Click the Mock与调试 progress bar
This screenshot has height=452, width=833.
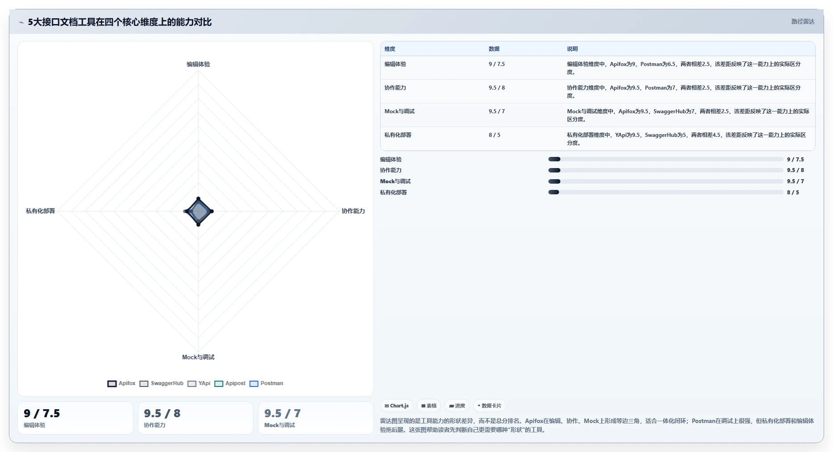click(666, 181)
